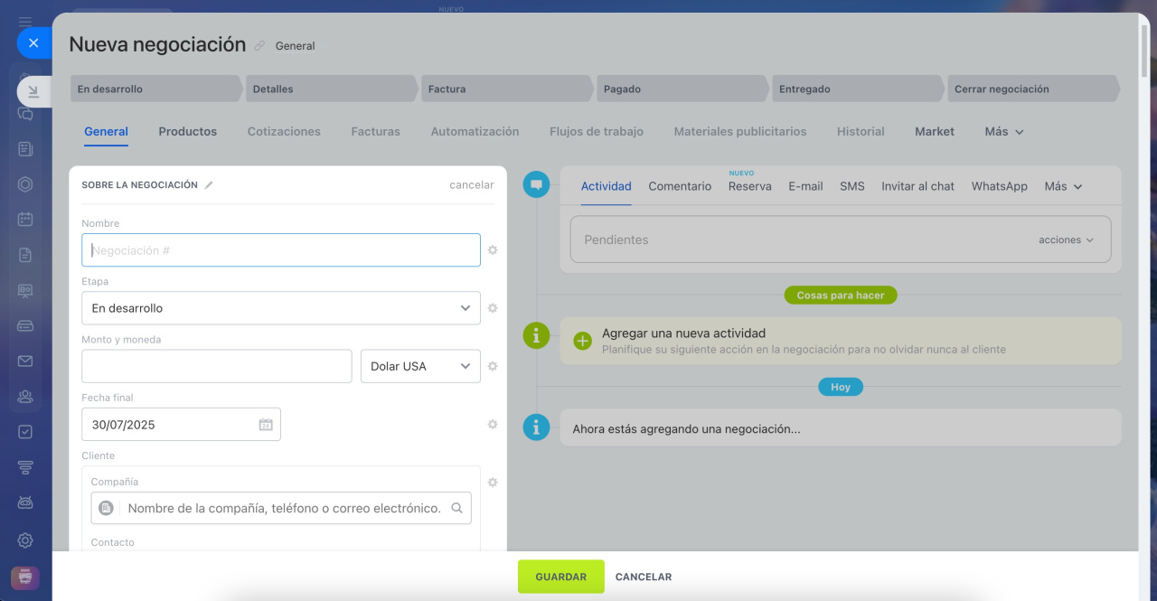This screenshot has height=601, width=1157.
Task: Click the timeline chat bubble icon
Action: [x=536, y=184]
